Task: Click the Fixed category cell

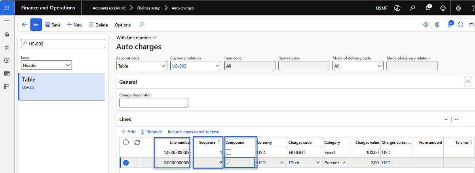Action: [335, 152]
